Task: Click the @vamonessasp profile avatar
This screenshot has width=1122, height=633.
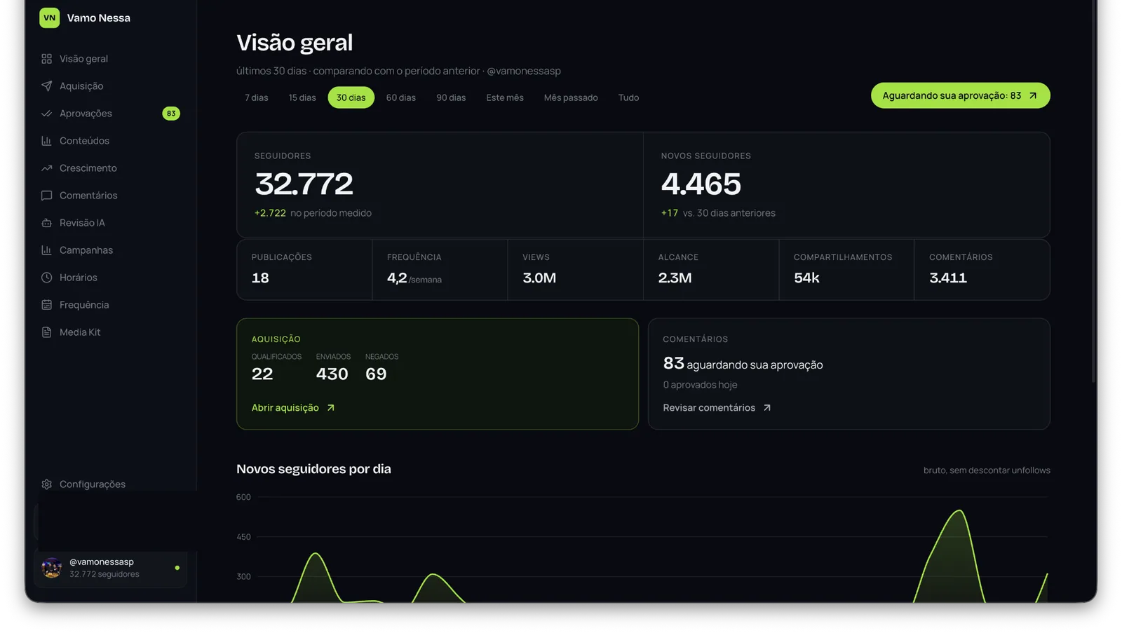Action: point(52,569)
